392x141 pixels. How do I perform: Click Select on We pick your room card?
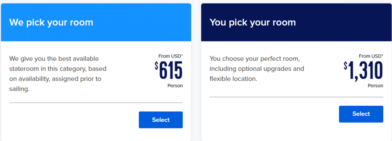pos(161,120)
